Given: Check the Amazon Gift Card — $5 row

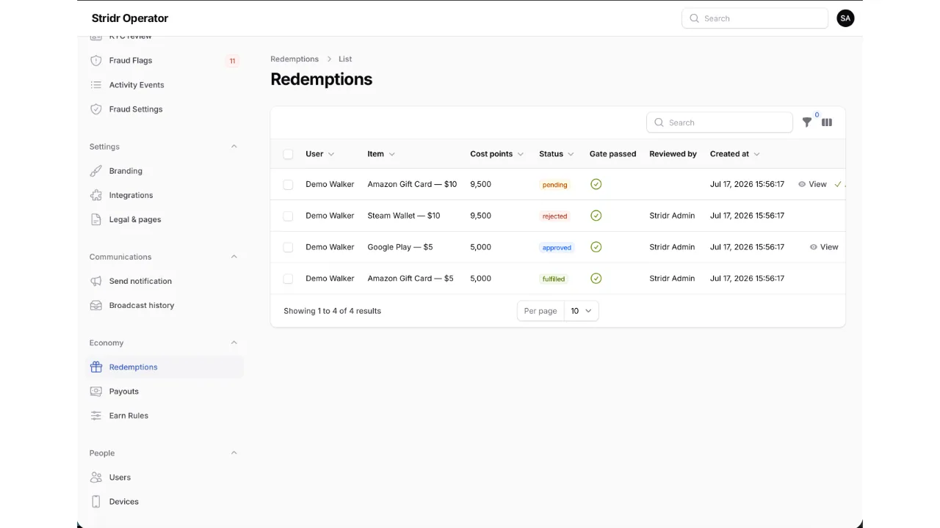Looking at the screenshot, I should pyautogui.click(x=288, y=279).
